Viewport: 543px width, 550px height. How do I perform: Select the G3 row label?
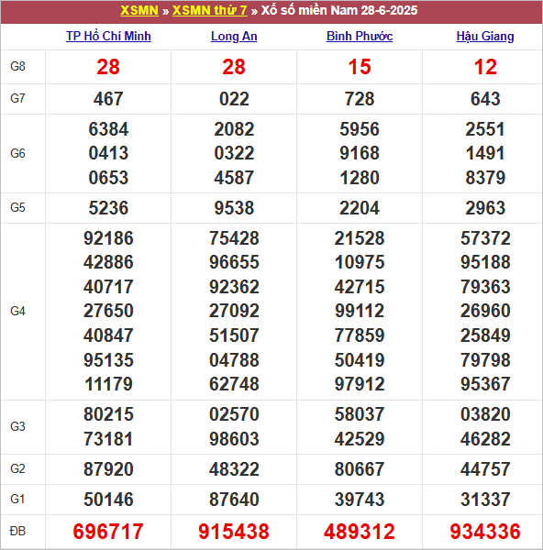(x=18, y=426)
